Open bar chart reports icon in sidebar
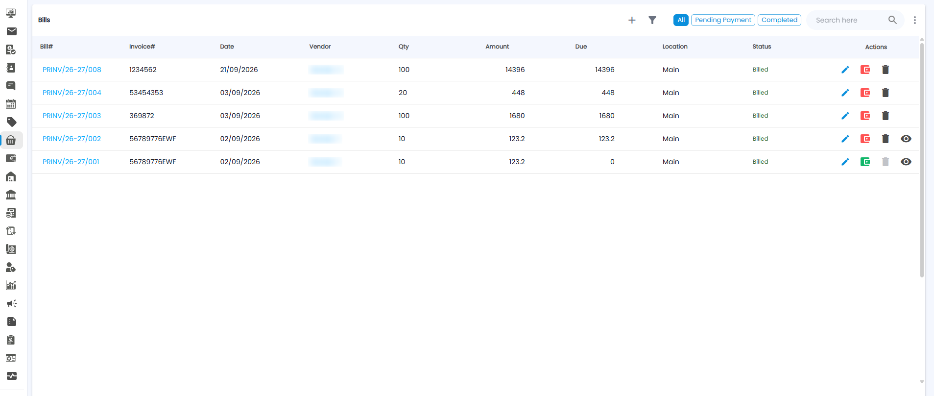This screenshot has width=934, height=396. pyautogui.click(x=11, y=285)
